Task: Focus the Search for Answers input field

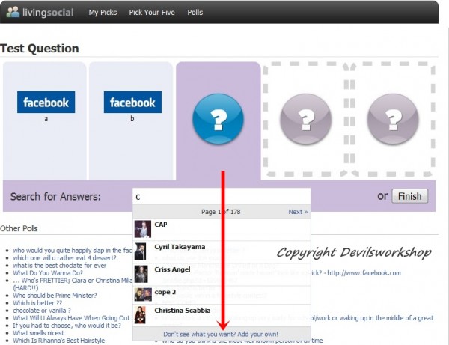Action: pyautogui.click(x=222, y=196)
